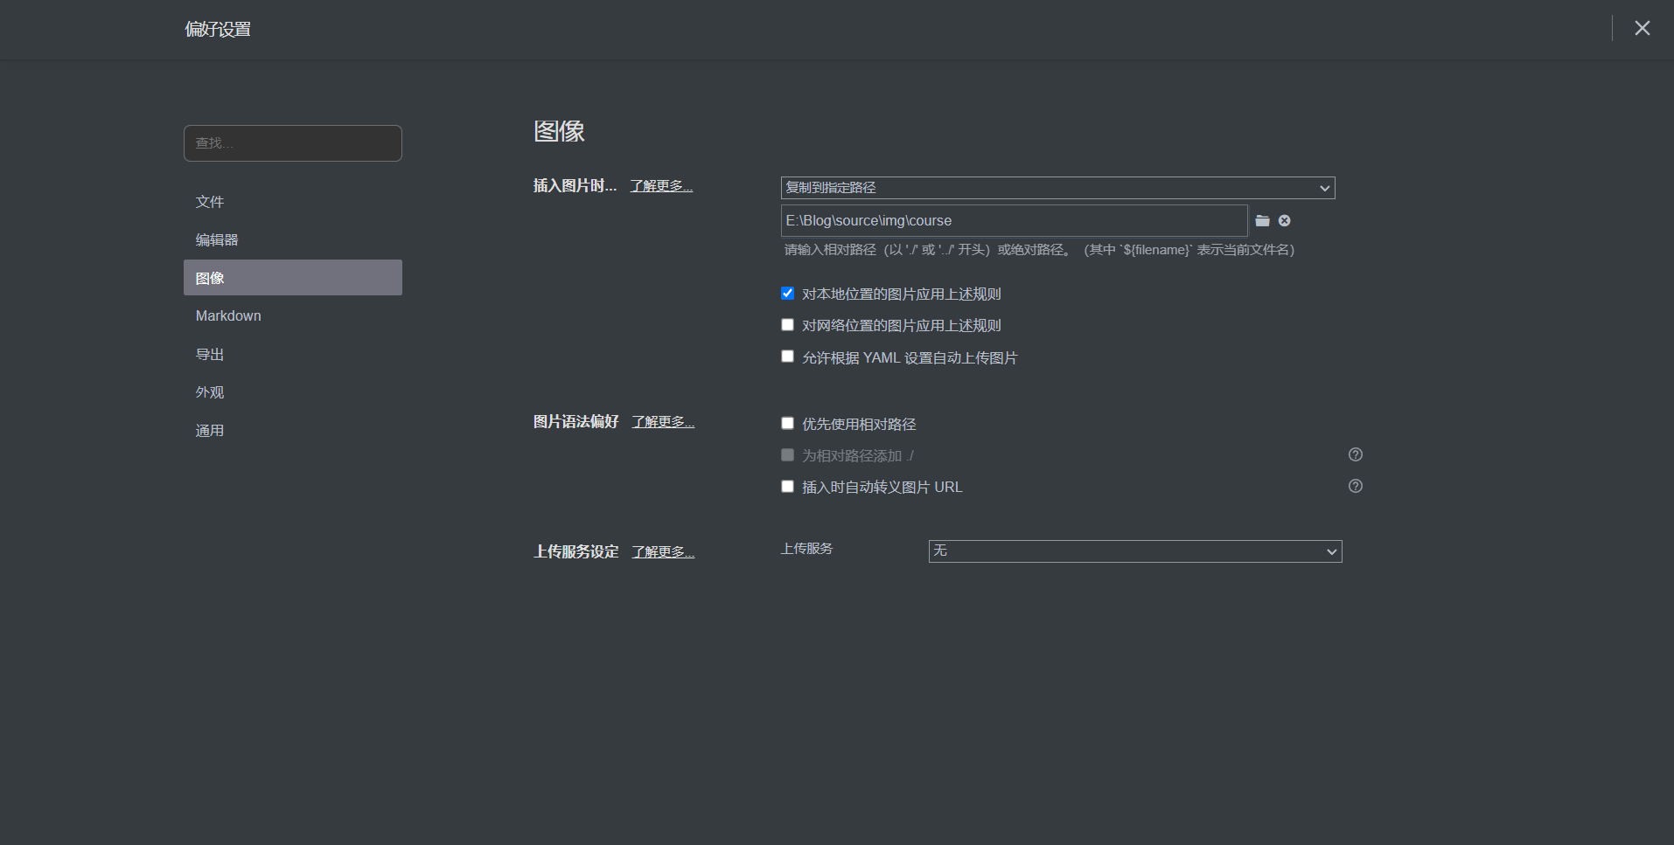Clear the image path with the X icon
The height and width of the screenshot is (845, 1674).
pos(1284,221)
